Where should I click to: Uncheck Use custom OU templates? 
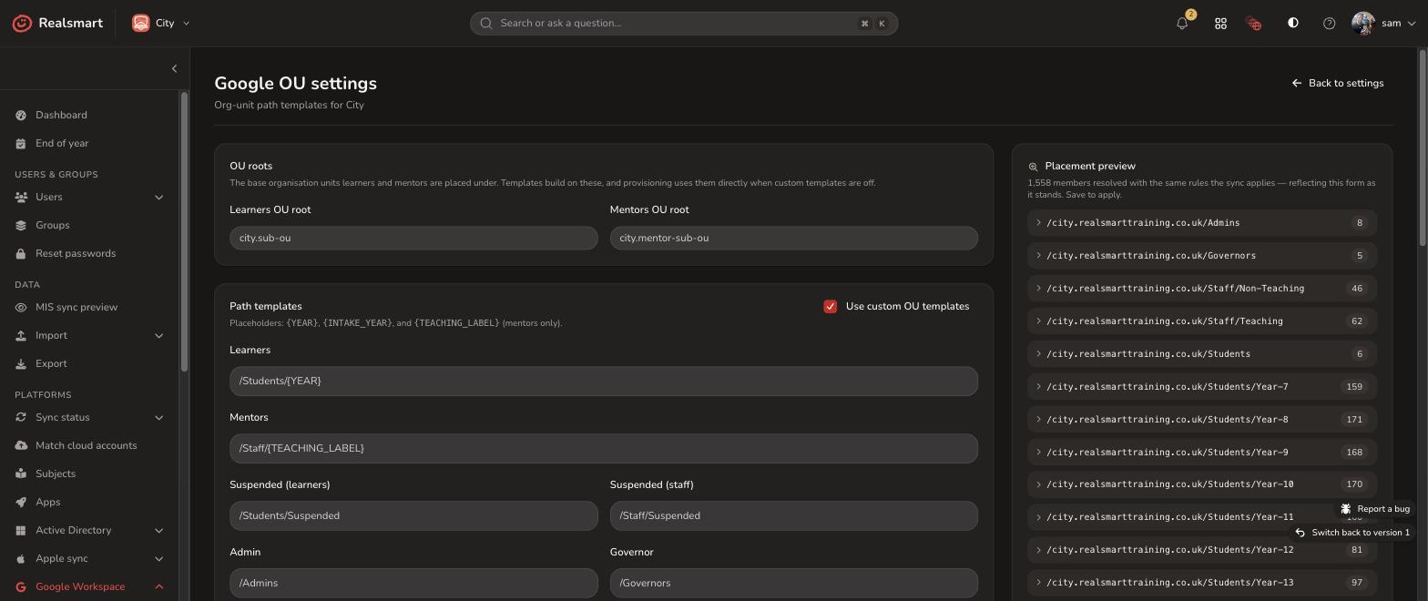(830, 306)
